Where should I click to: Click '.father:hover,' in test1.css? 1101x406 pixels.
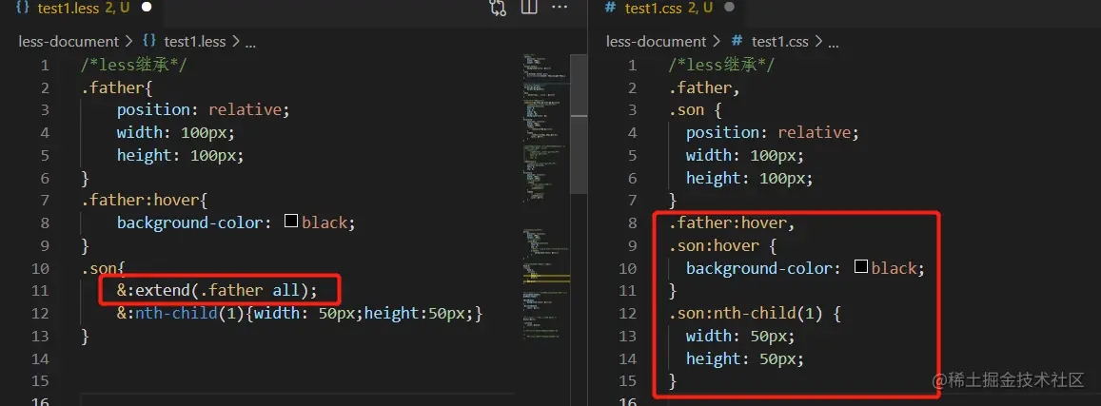click(732, 223)
